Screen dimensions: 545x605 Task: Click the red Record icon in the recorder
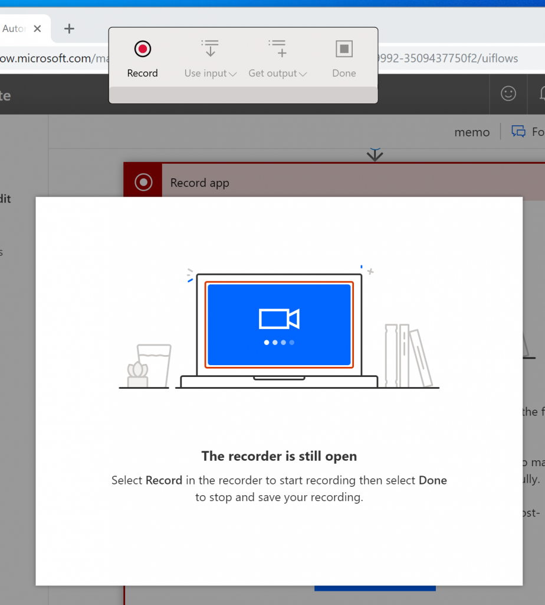click(142, 49)
